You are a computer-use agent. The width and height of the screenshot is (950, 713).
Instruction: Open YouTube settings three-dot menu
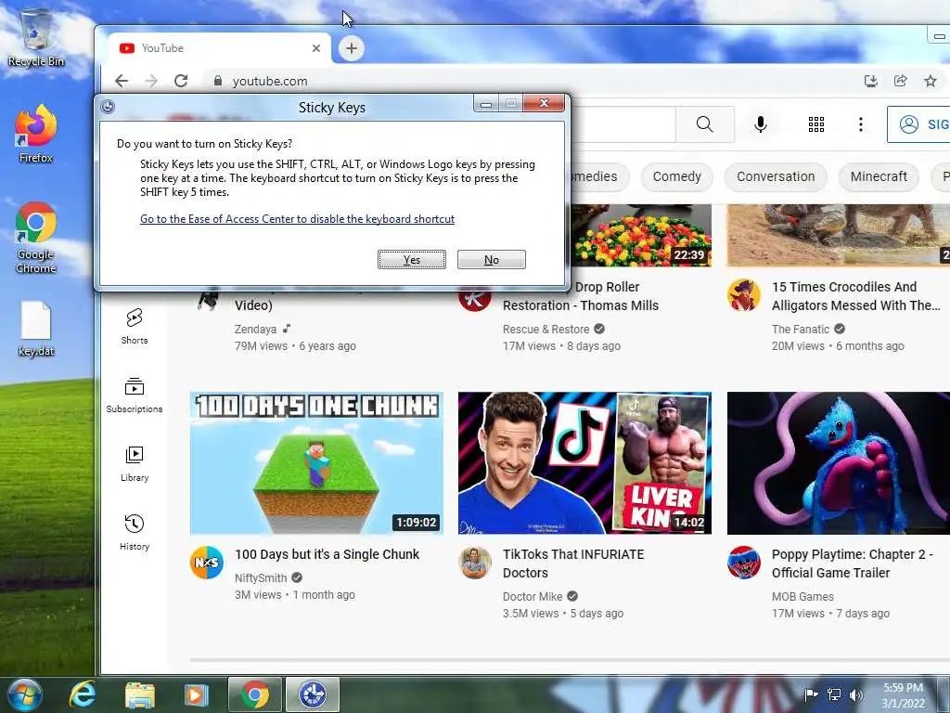tap(860, 124)
